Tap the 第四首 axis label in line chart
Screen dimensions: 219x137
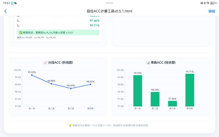(x=90, y=108)
